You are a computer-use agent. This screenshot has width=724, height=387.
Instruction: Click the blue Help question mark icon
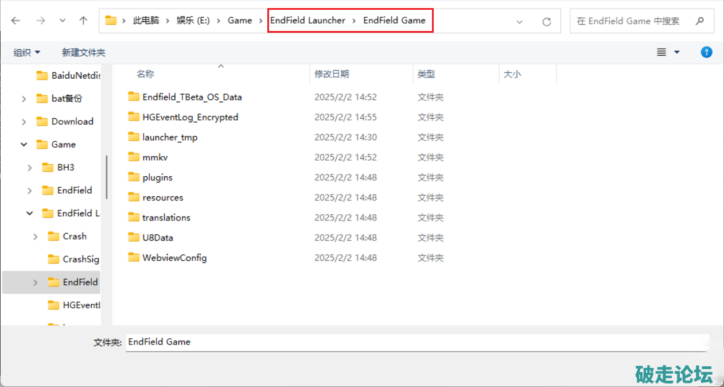(x=706, y=52)
